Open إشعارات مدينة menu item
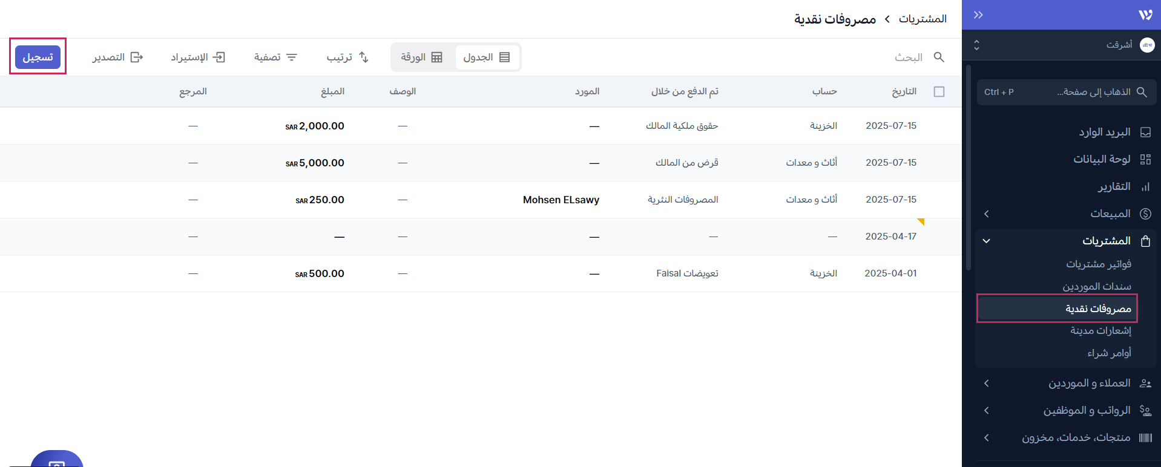Image resolution: width=1161 pixels, height=467 pixels. tap(1100, 331)
